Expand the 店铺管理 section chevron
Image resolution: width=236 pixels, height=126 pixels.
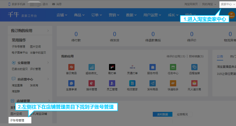point(49,101)
